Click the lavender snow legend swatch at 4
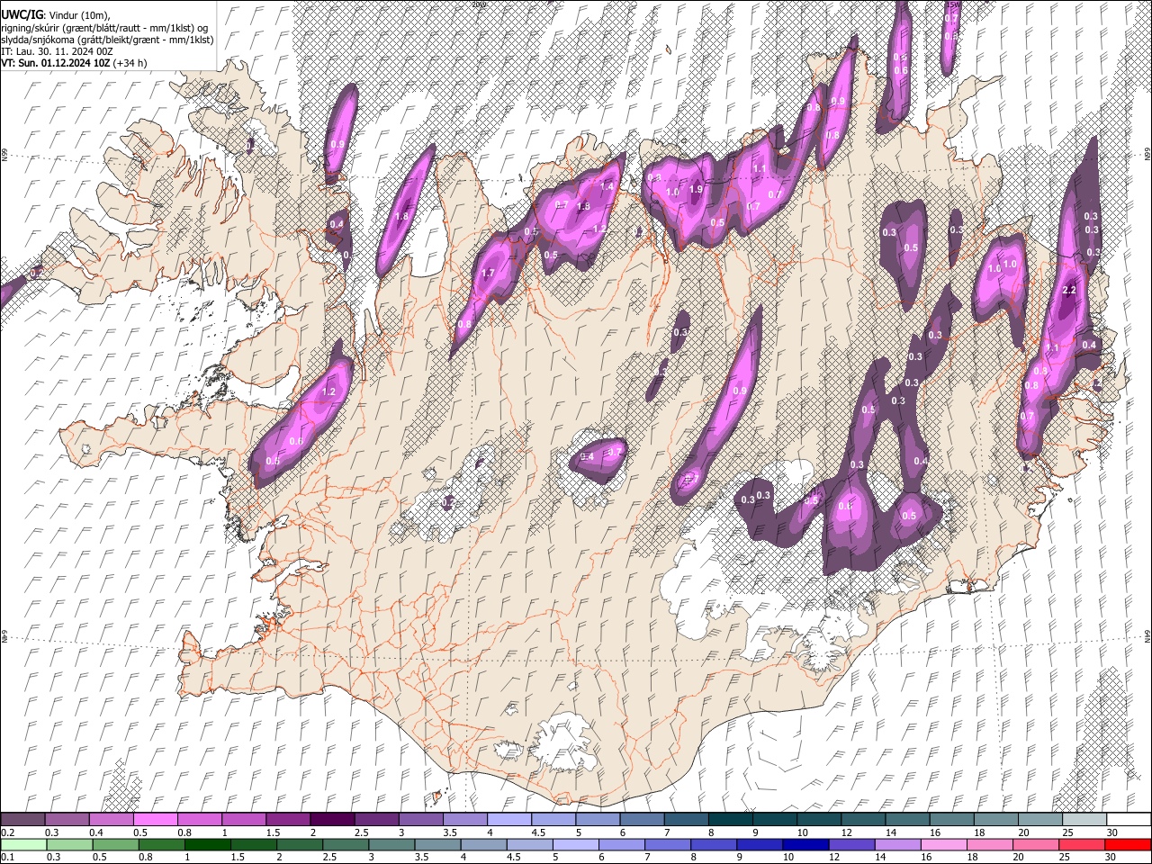 [508, 820]
